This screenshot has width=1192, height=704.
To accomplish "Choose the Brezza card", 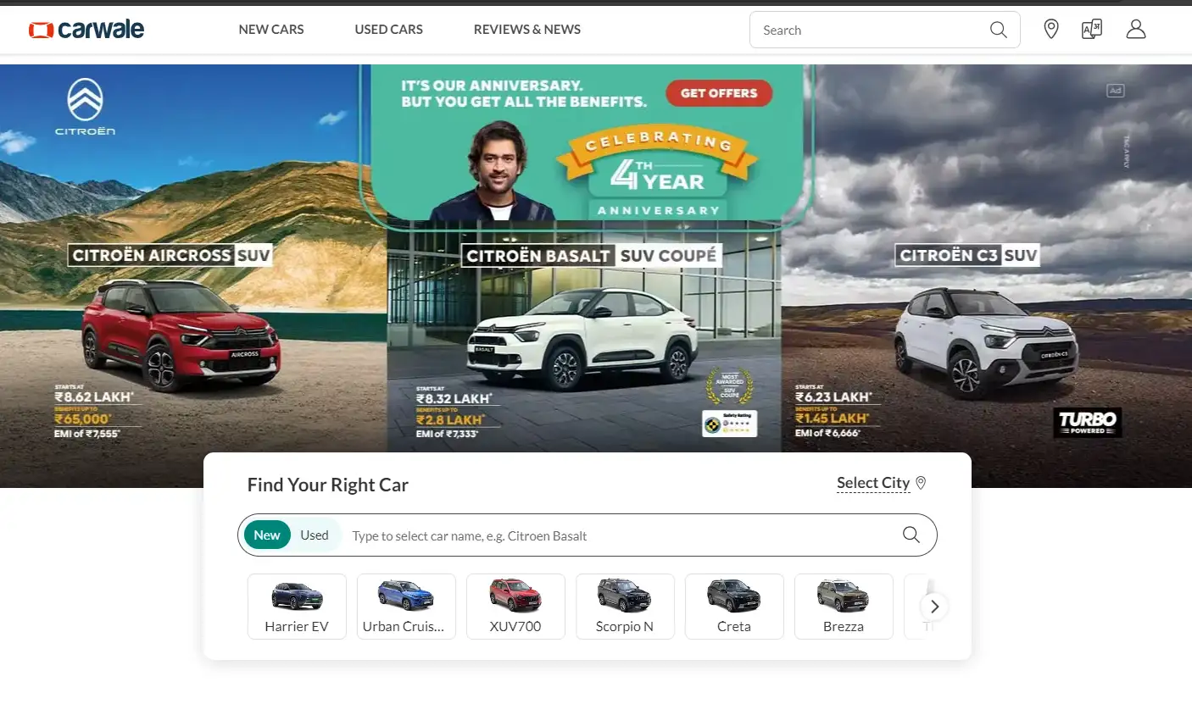I will tap(844, 607).
